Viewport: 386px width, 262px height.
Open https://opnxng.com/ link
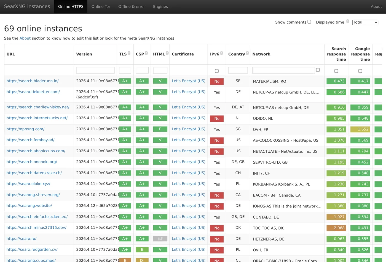tap(25, 129)
